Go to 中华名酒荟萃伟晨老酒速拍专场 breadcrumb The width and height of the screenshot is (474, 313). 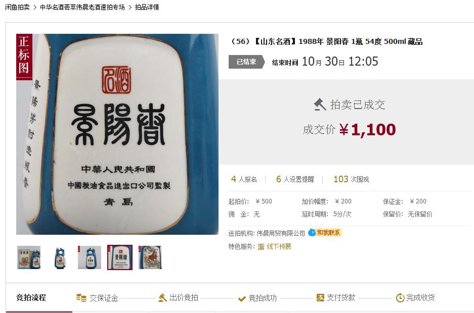click(82, 7)
